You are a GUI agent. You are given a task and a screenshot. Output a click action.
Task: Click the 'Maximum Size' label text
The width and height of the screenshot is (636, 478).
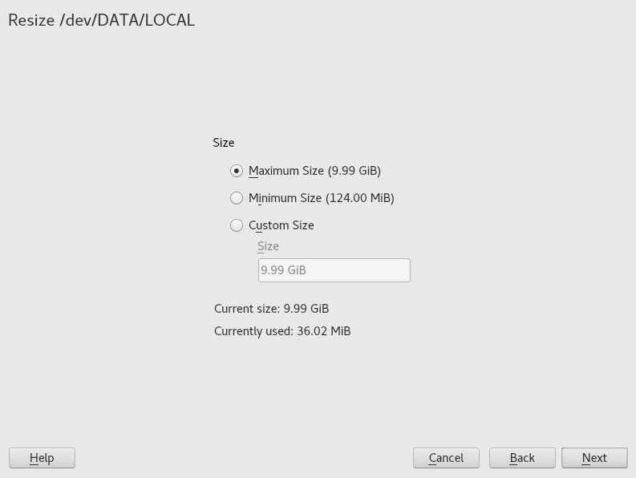coord(286,171)
